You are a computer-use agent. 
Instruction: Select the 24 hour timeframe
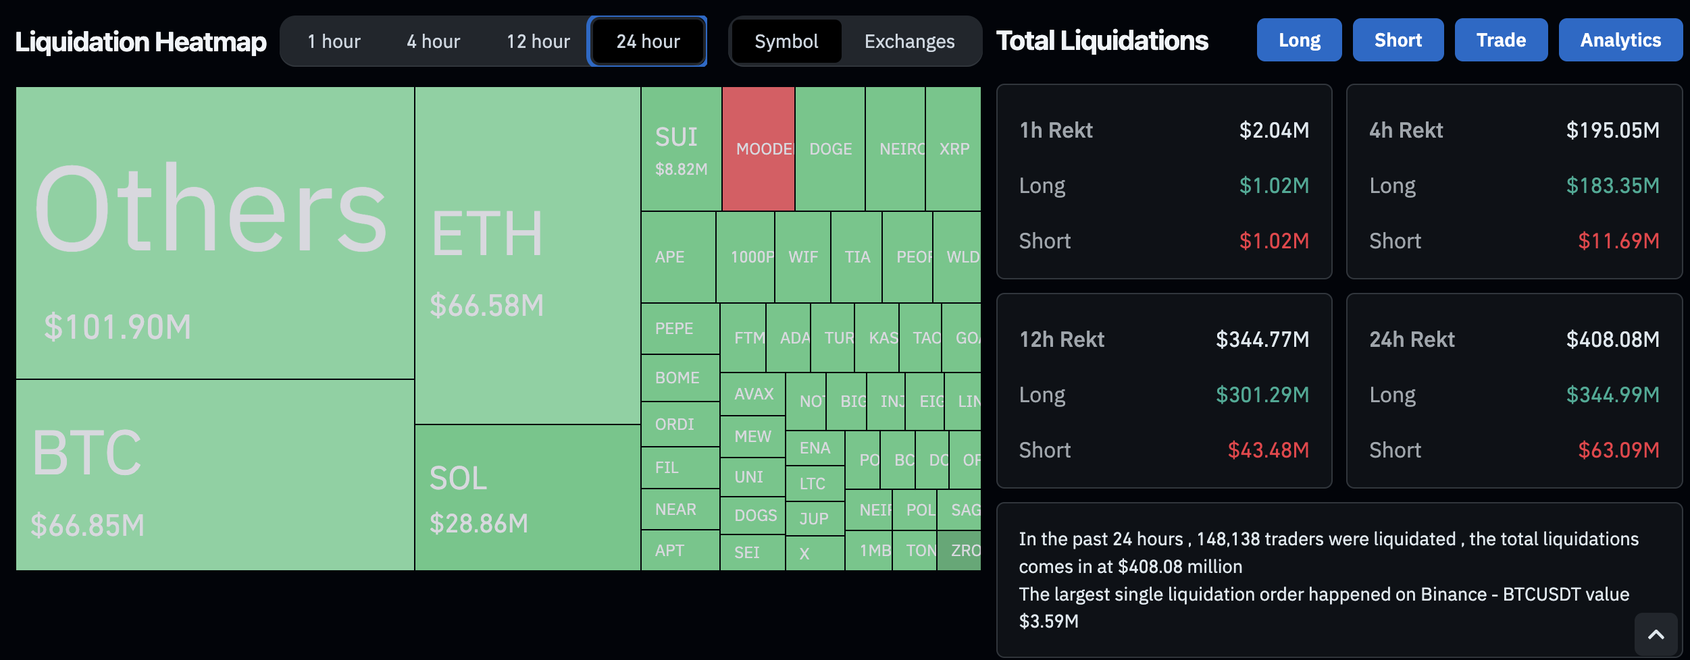pyautogui.click(x=648, y=42)
